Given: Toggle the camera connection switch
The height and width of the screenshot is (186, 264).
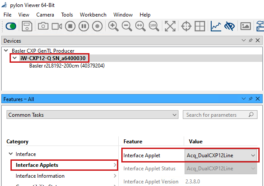Looking at the screenshot, I should tap(11, 26).
